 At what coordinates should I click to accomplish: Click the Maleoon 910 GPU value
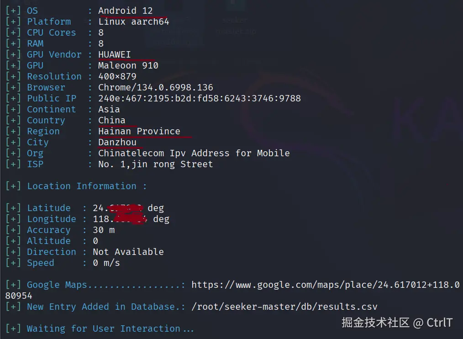tap(128, 66)
